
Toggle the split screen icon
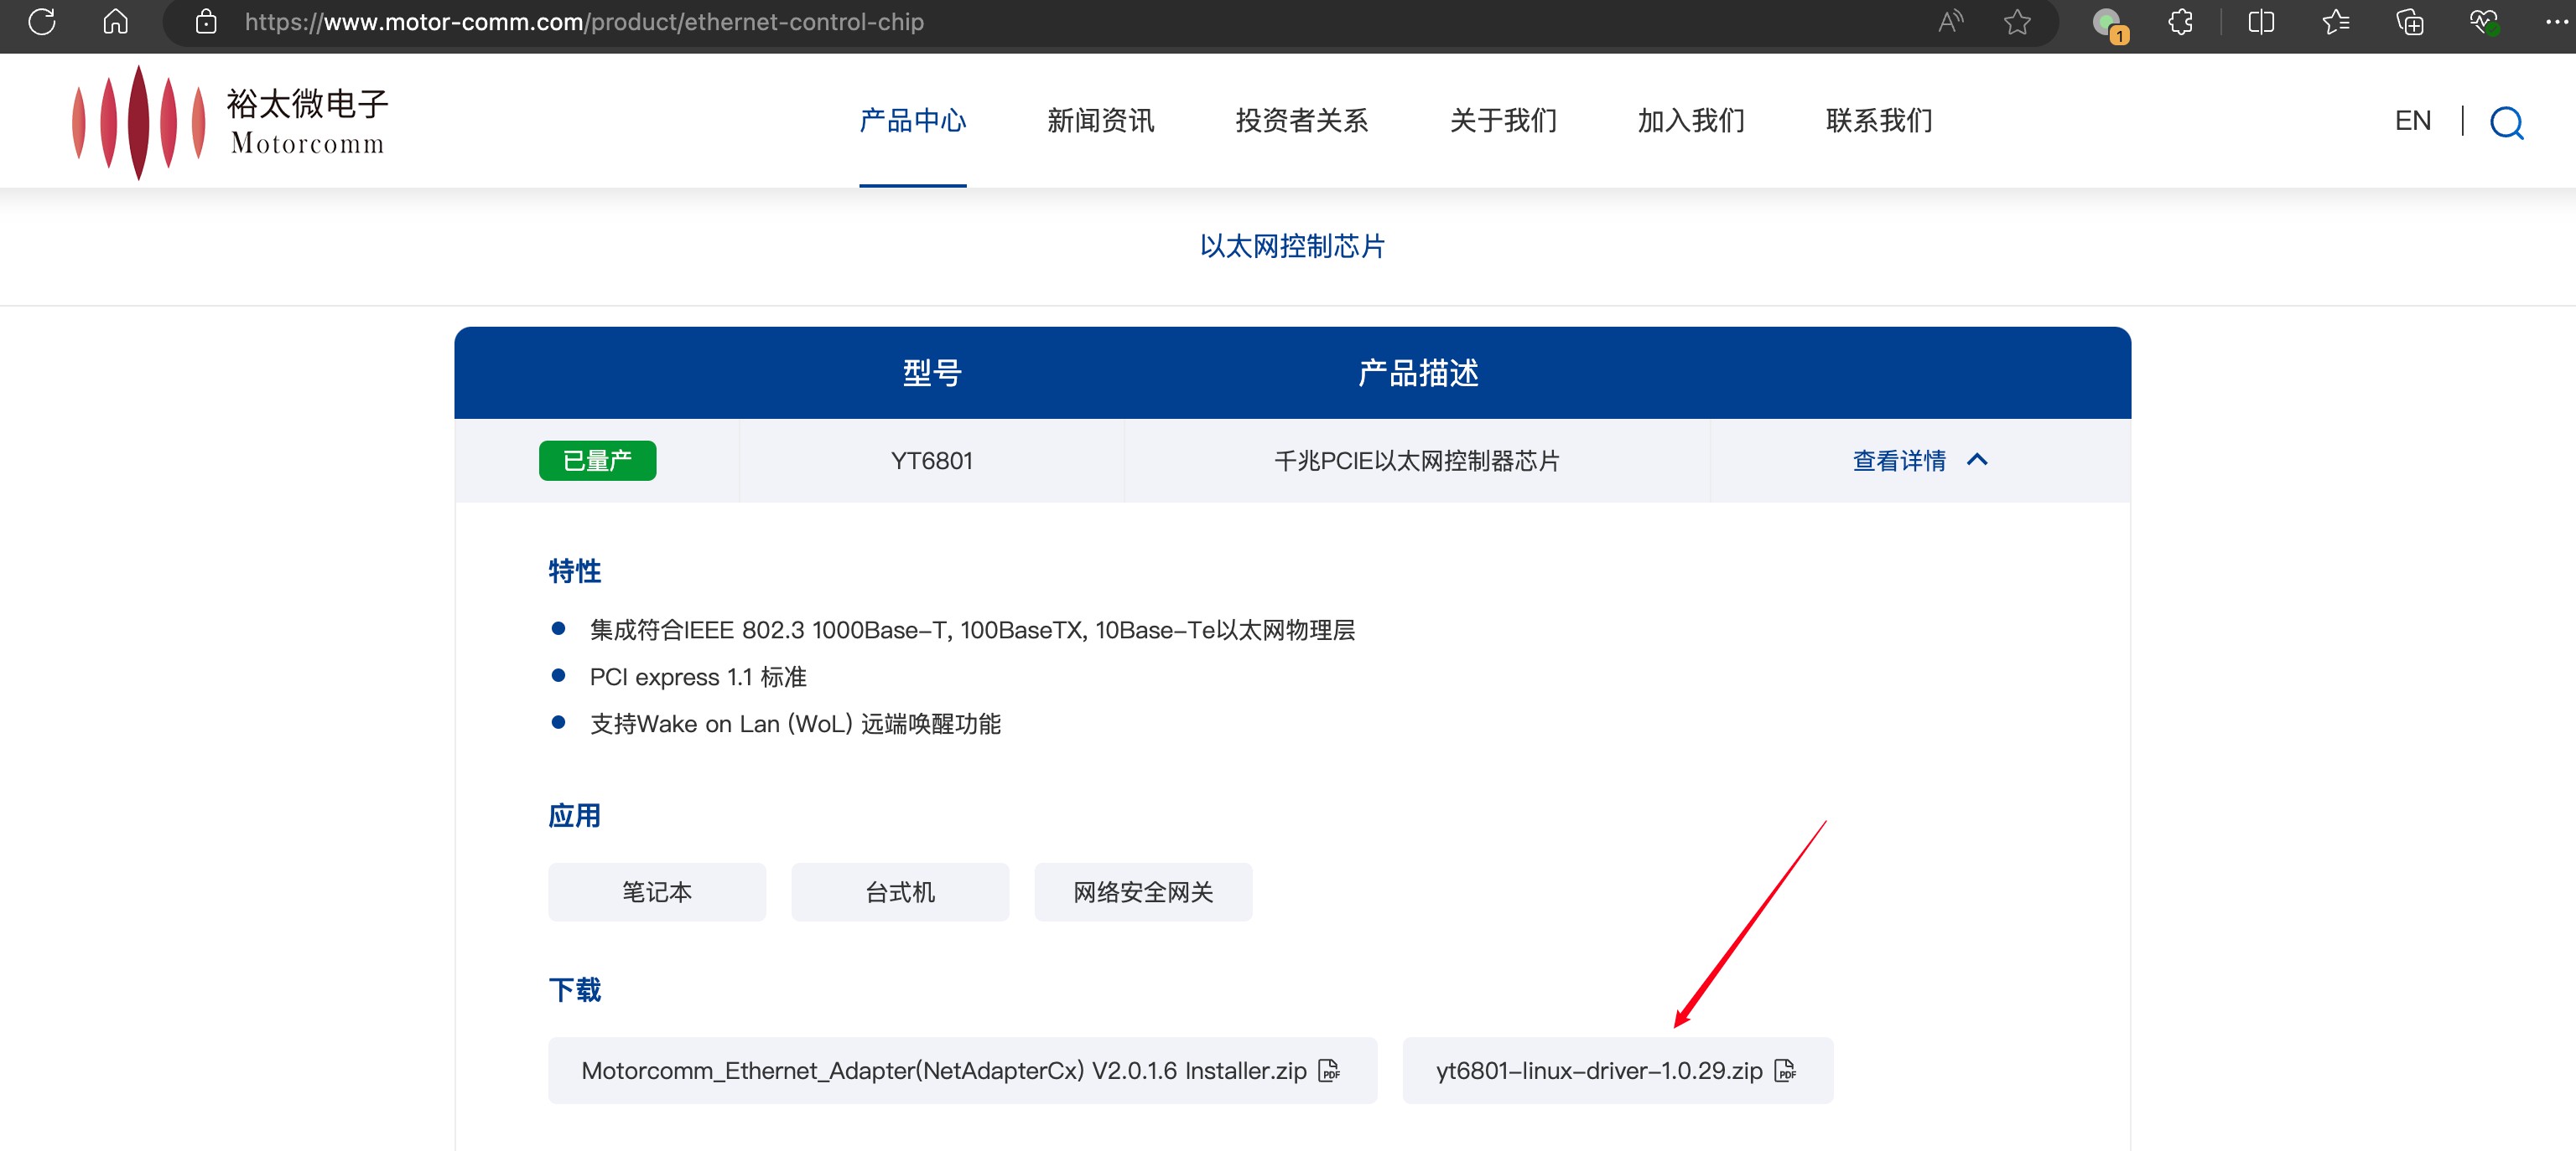pos(2261,21)
